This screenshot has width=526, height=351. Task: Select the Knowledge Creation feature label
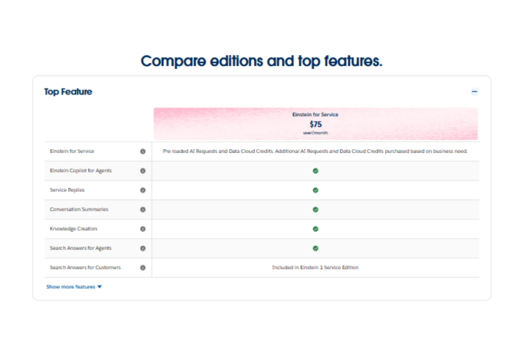click(73, 229)
